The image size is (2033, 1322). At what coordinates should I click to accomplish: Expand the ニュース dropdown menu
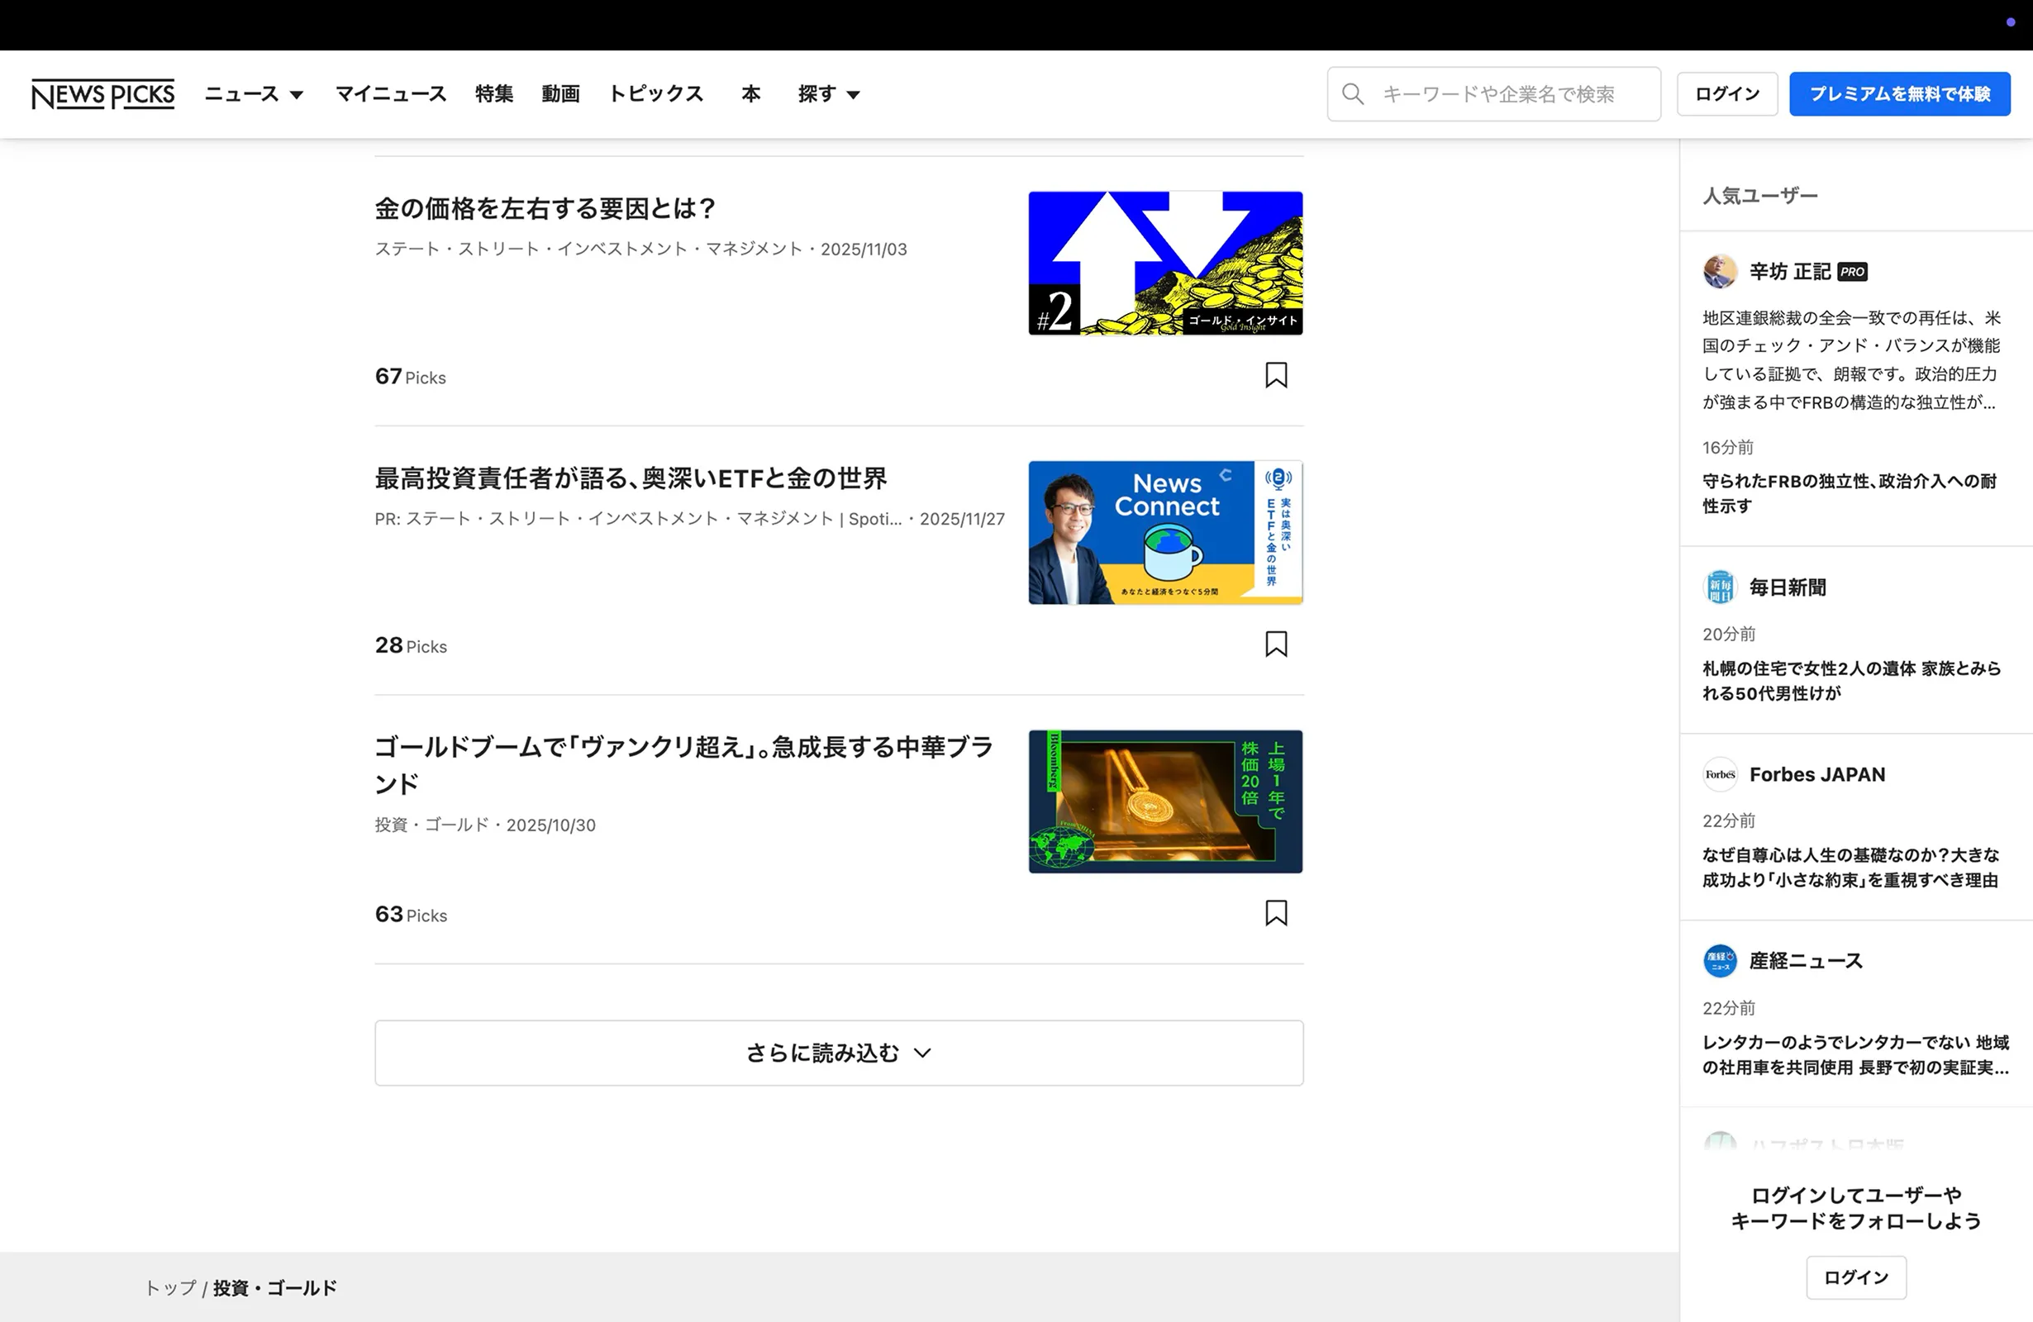(254, 94)
